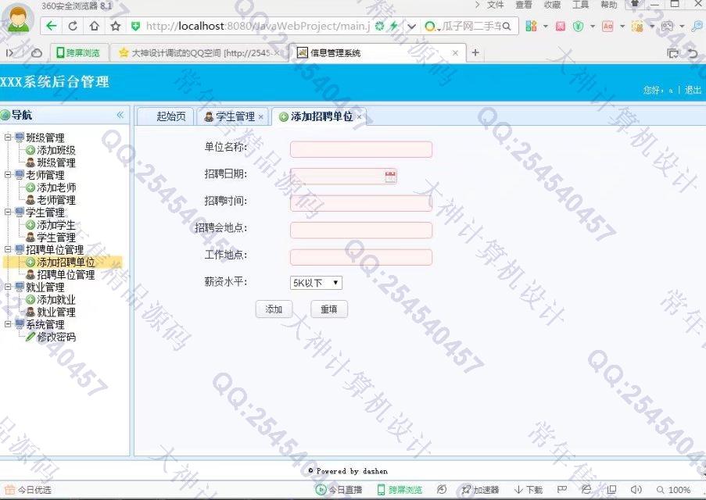Close the 学生管理 tab
706x500 pixels.
point(260,117)
